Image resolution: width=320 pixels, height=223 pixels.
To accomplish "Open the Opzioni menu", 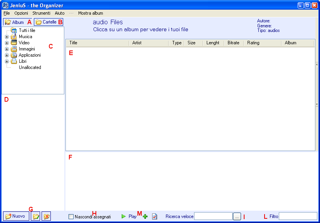I will [21, 13].
